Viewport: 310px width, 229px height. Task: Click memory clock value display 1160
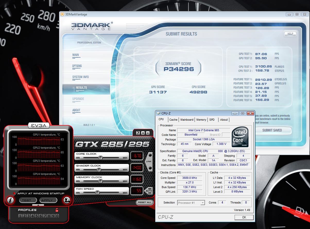137,179
